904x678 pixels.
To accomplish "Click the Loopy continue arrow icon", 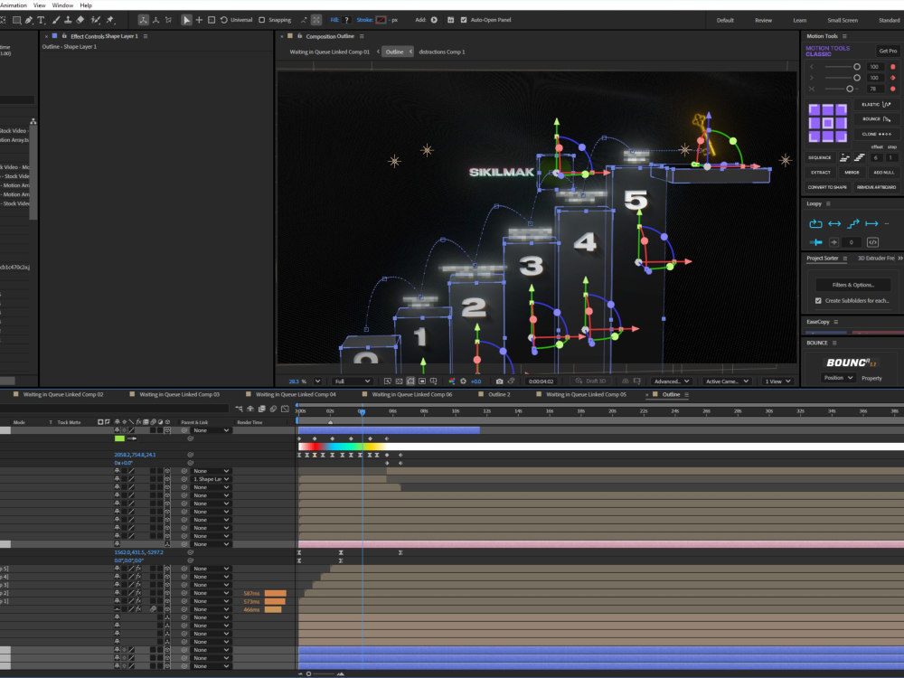I will click(x=871, y=223).
